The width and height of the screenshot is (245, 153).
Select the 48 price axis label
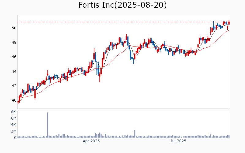point(14,43)
